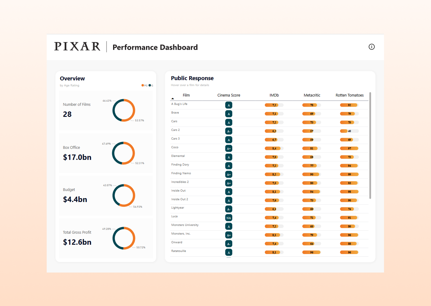Select the 'Monsters University' film name

[185, 225]
